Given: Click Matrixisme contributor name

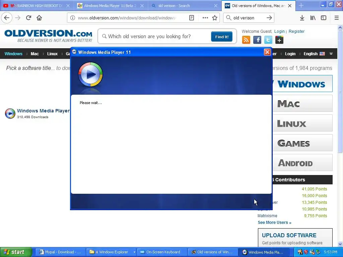Looking at the screenshot, I should point(267,216).
